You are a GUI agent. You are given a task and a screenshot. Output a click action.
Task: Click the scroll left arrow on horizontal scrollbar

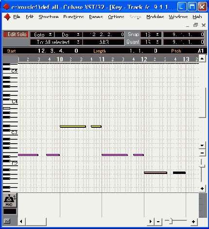pyautogui.click(x=21, y=222)
